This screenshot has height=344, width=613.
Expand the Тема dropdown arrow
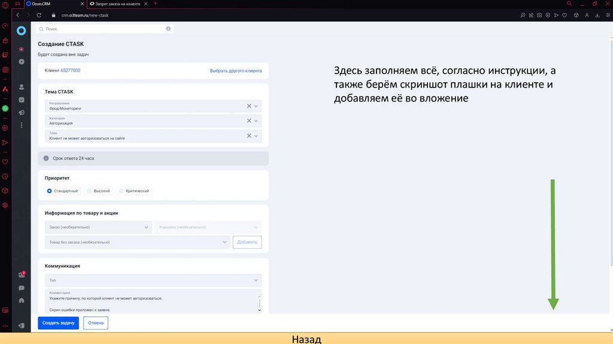pyautogui.click(x=256, y=136)
